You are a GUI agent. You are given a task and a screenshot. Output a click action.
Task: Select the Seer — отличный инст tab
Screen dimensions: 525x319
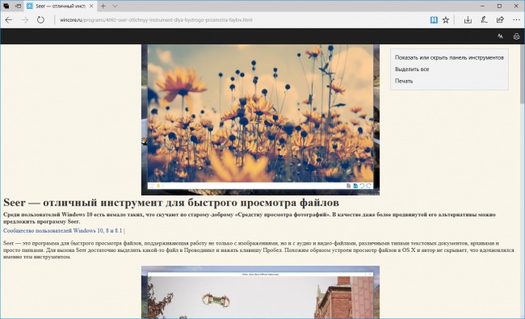[x=61, y=6]
